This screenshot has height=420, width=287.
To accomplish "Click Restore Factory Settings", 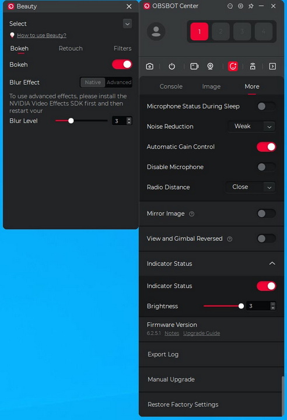I will (183, 404).
